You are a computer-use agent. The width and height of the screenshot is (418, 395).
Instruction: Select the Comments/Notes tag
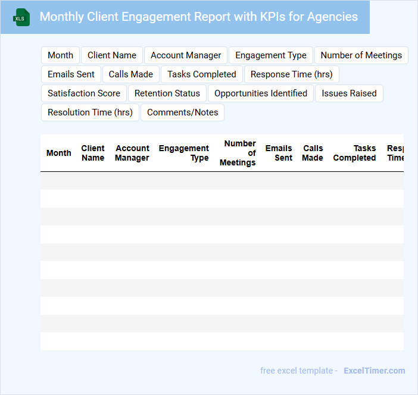tap(182, 112)
